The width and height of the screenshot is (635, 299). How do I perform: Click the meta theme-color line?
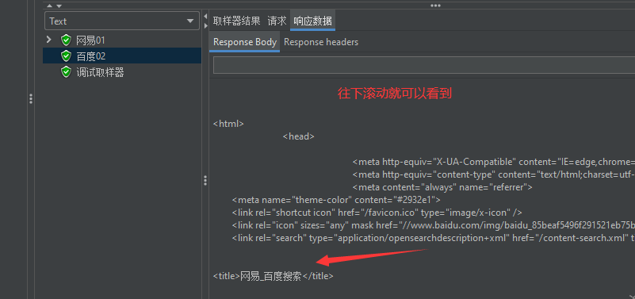(x=336, y=200)
